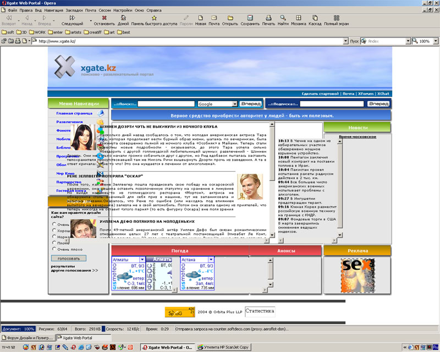Click the Сохранить (Save) toolbar icon
Viewport: 440px width, 352px height.
pyautogui.click(x=250, y=18)
